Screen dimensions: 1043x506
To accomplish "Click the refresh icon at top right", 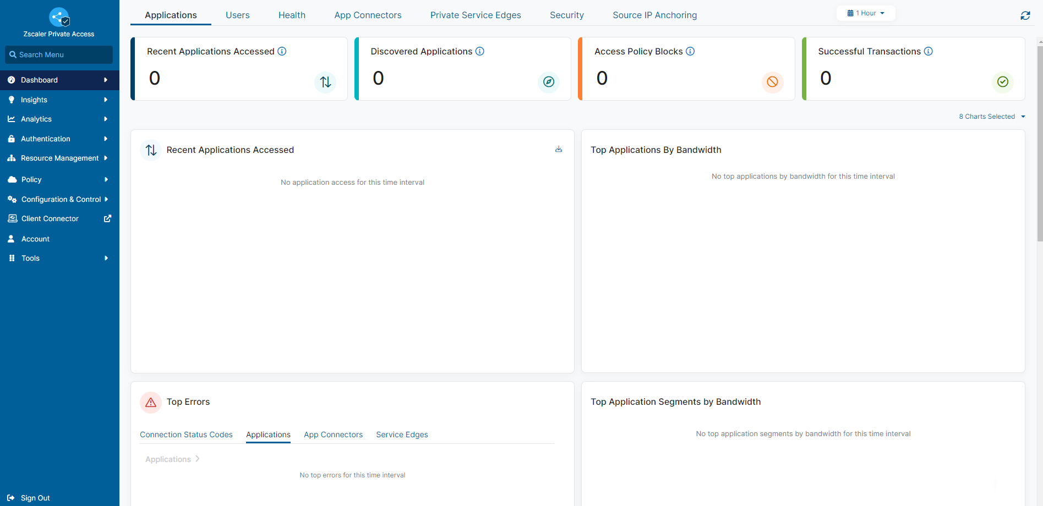I will click(1025, 15).
